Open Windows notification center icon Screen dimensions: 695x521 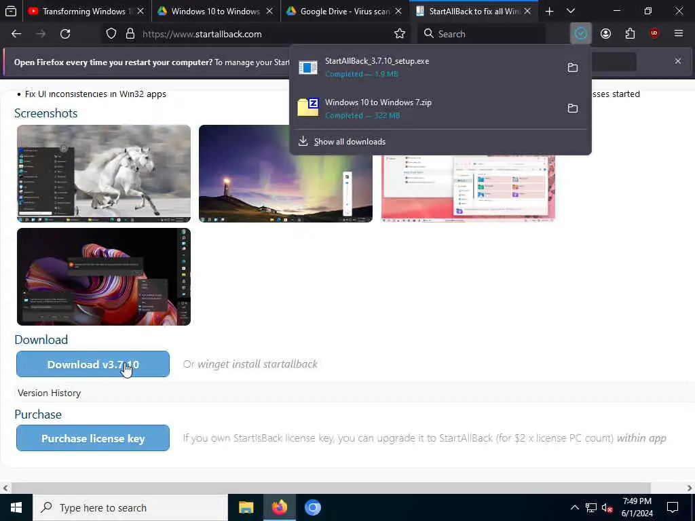click(673, 507)
